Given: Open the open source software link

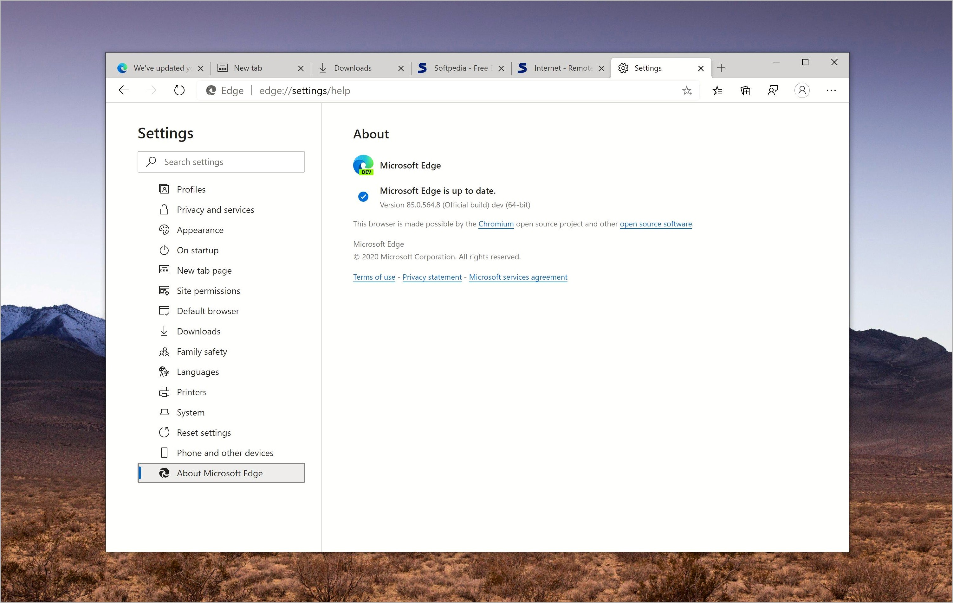Looking at the screenshot, I should (656, 224).
